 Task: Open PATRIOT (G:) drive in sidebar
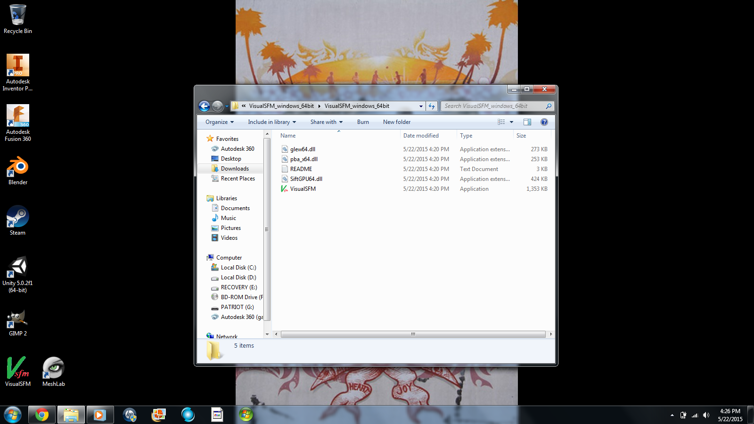[x=237, y=307]
